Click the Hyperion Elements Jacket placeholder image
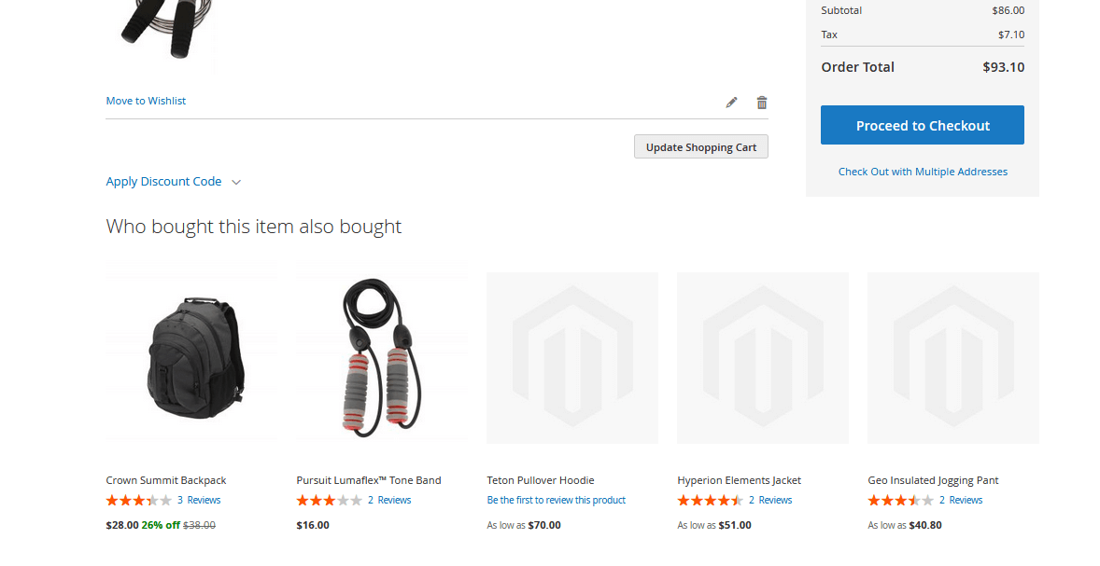Image resolution: width=1100 pixels, height=566 pixels. pos(763,357)
